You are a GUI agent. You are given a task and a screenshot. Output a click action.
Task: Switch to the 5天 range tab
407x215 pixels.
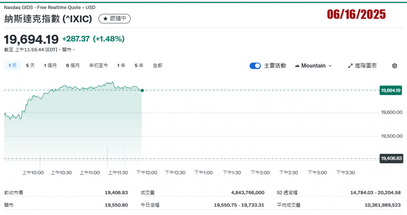[31, 66]
